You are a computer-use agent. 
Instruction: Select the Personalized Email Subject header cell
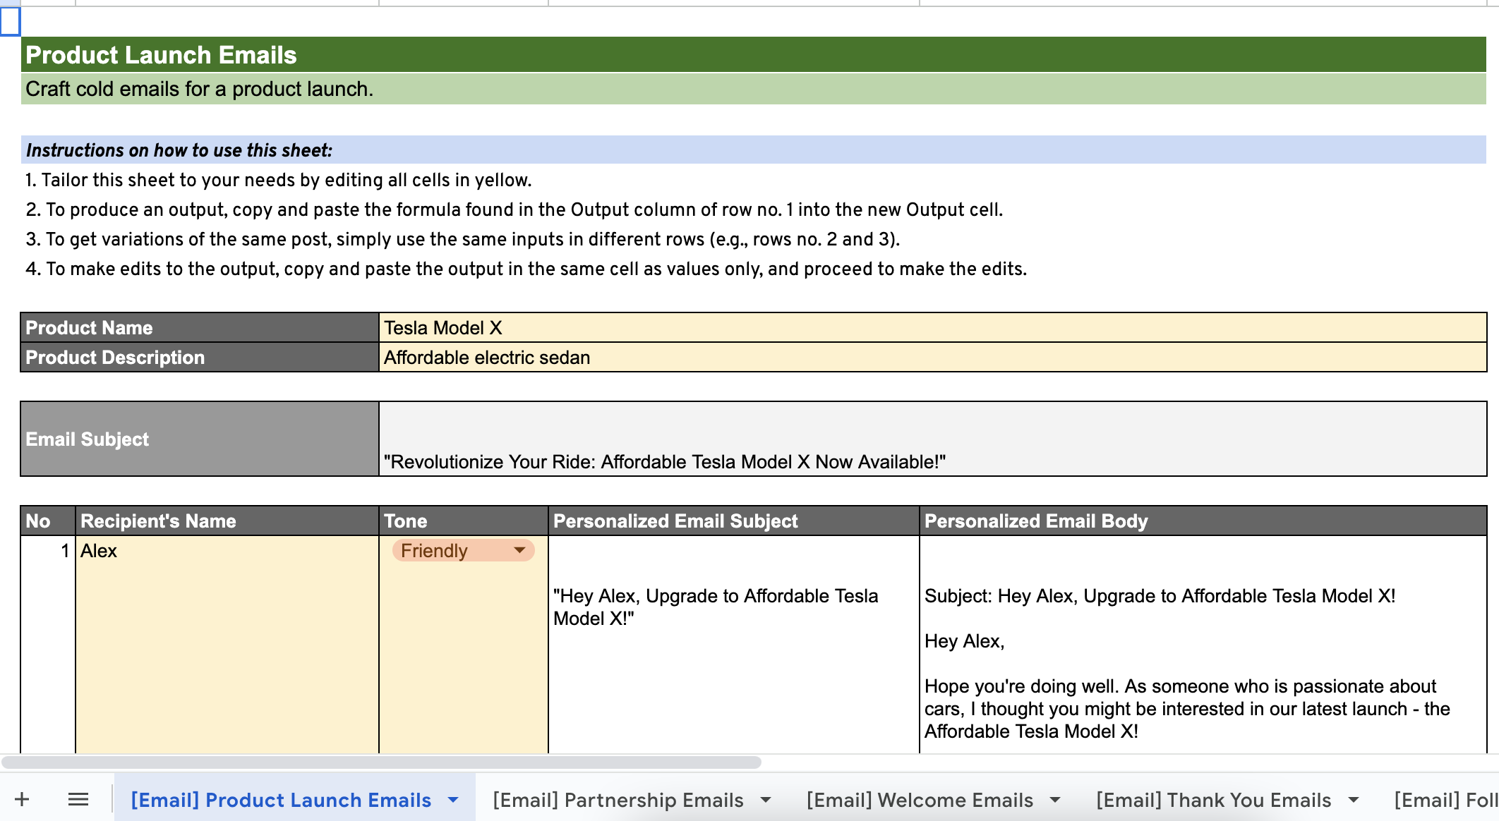point(734,521)
